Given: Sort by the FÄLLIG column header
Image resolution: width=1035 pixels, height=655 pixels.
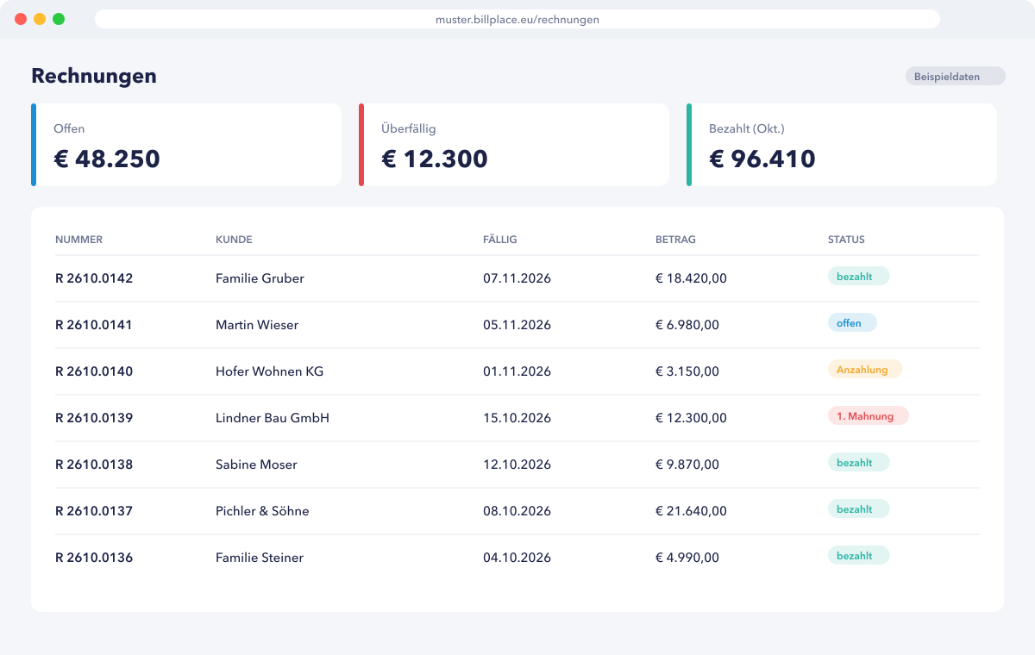Looking at the screenshot, I should [x=500, y=240].
